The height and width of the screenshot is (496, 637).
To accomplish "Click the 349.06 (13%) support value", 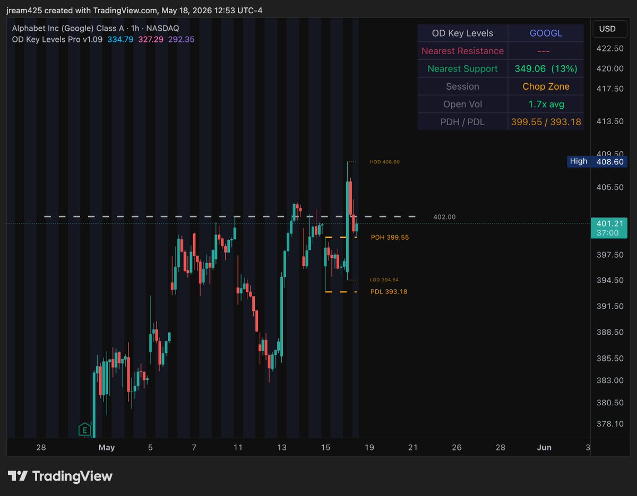I will (546, 68).
